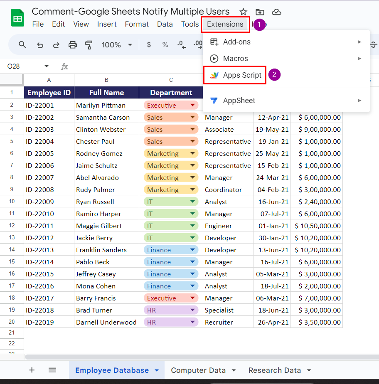Image resolution: width=379 pixels, height=384 pixels.
Task: Click the strikethrough icon on toolbar
Action: 373,45
